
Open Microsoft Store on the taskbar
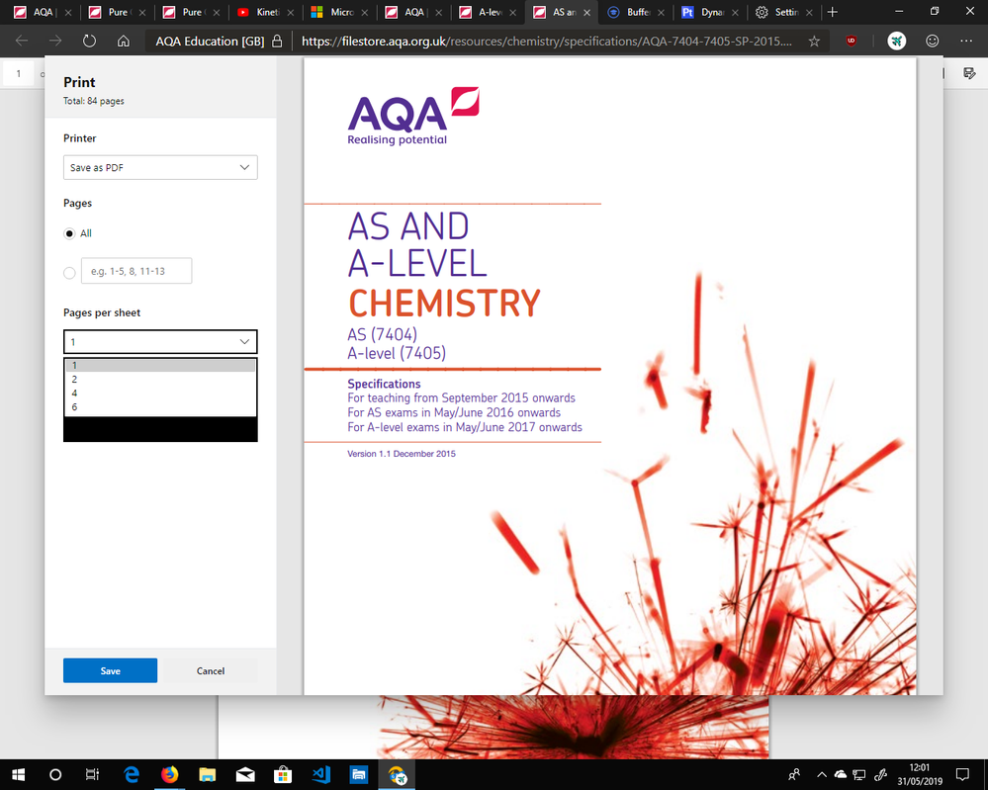[x=283, y=774]
